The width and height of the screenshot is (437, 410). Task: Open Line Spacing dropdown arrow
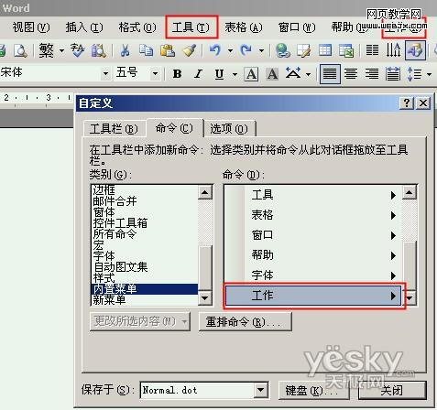coord(429,74)
